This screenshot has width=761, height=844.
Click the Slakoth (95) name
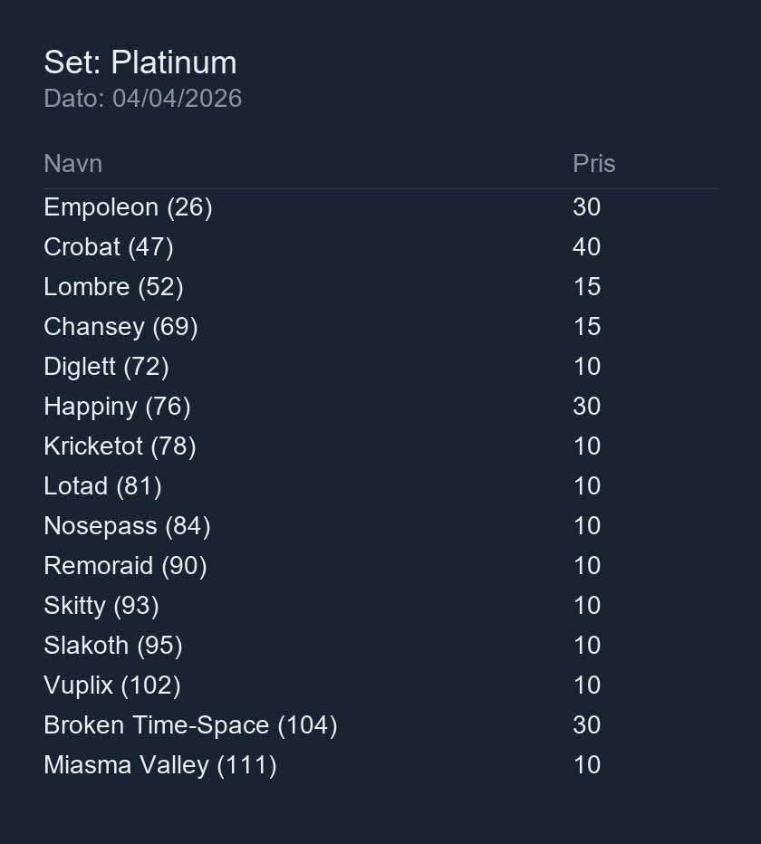click(x=113, y=646)
